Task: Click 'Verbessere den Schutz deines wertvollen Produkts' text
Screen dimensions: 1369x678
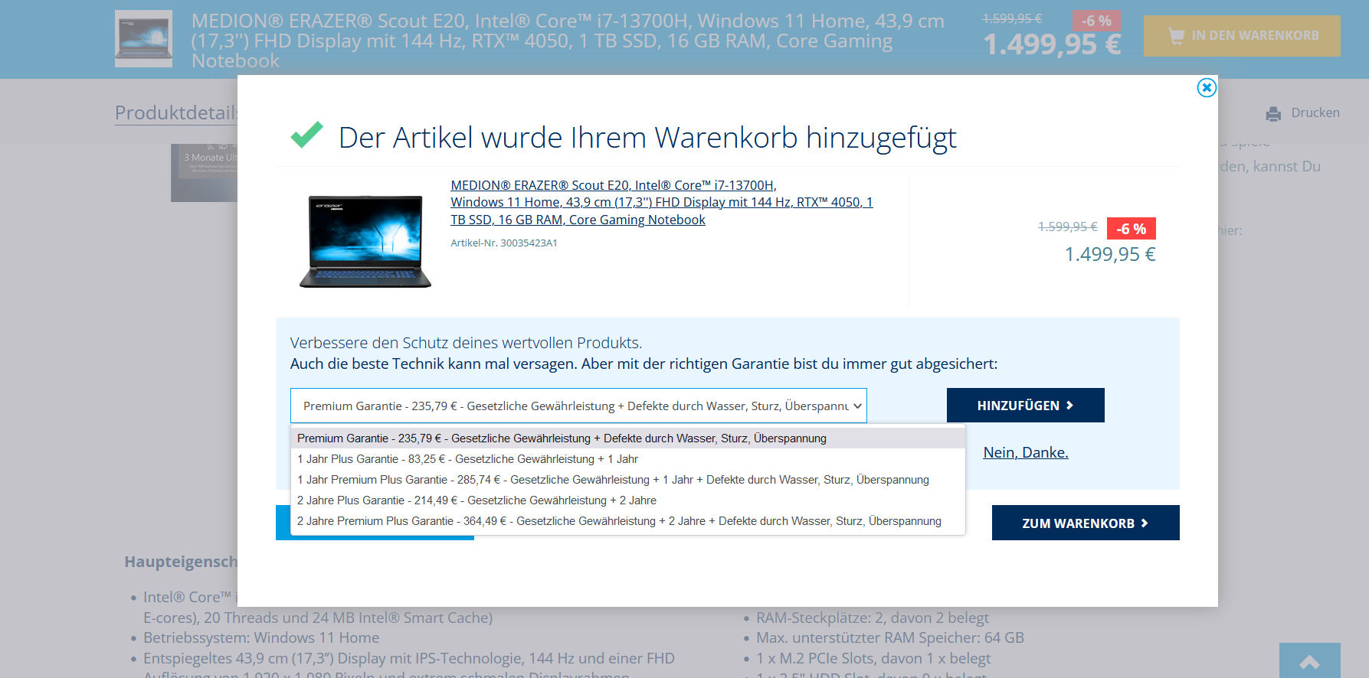Action: point(466,343)
